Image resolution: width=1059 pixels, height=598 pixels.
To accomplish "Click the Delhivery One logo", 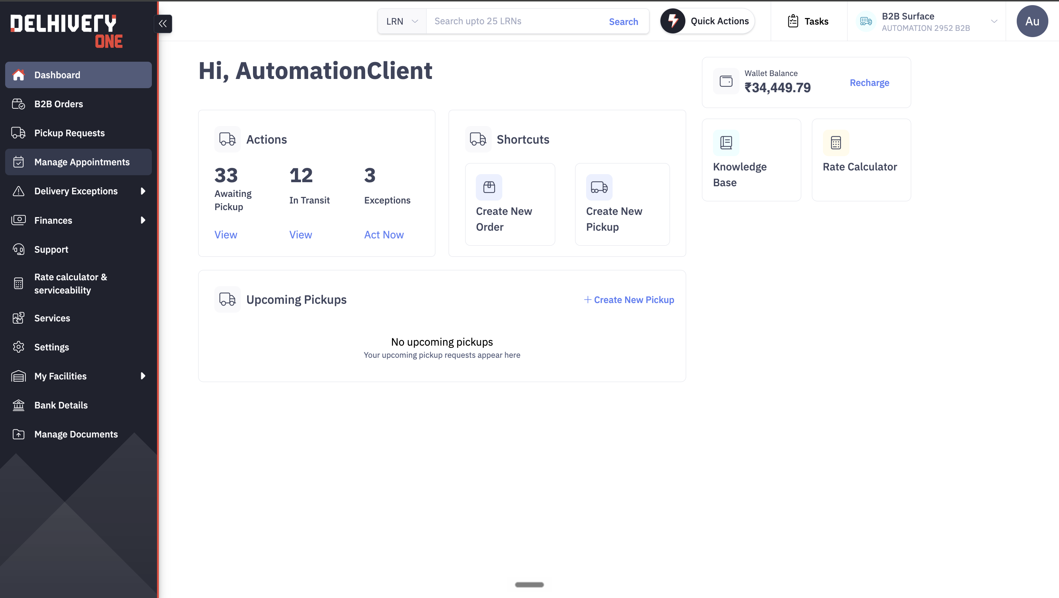I will (x=66, y=31).
